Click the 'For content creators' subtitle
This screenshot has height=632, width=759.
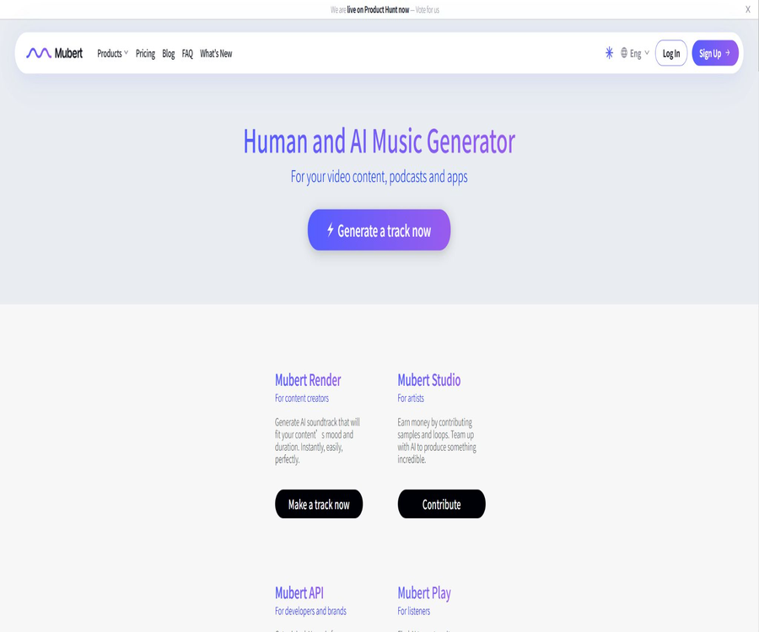tap(302, 399)
